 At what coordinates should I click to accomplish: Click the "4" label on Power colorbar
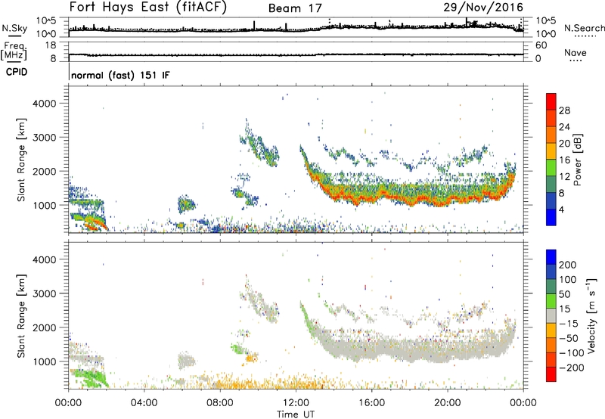click(561, 209)
